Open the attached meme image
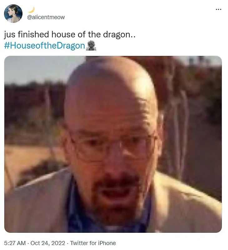The height and width of the screenshot is (250, 228). [113, 144]
